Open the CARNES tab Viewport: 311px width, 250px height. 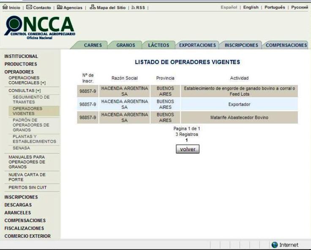tap(93, 45)
